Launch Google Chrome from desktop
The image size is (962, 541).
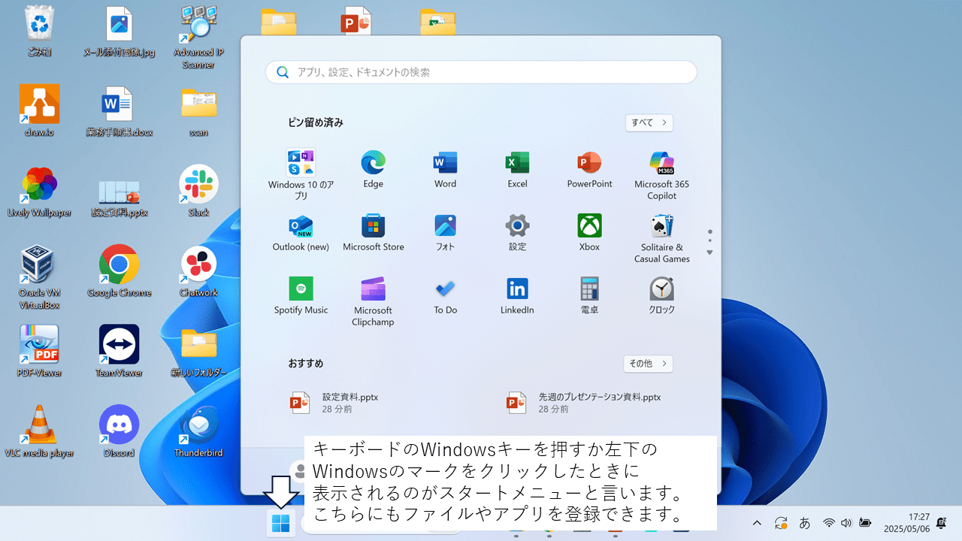click(119, 271)
